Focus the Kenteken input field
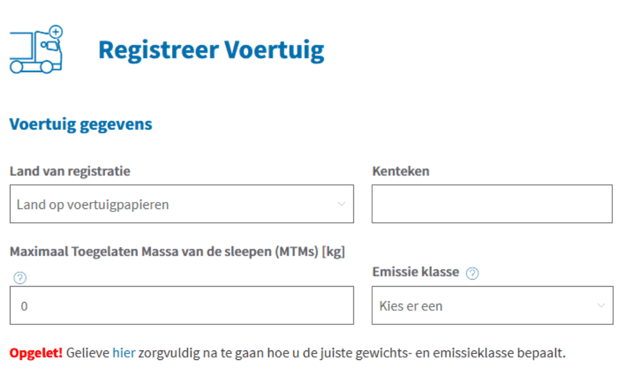Viewport: 618px width, 388px height. point(492,204)
